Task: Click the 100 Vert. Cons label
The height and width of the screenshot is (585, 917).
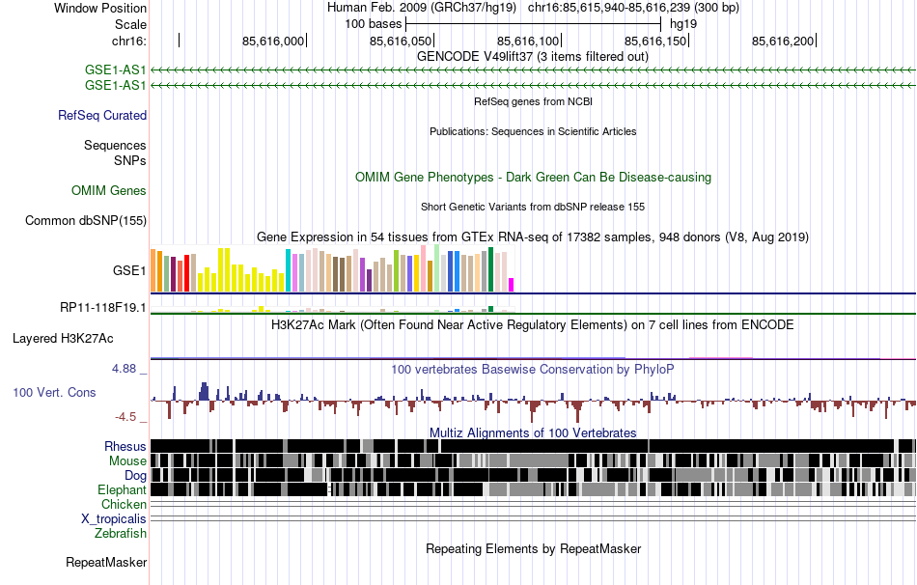Action: [54, 393]
